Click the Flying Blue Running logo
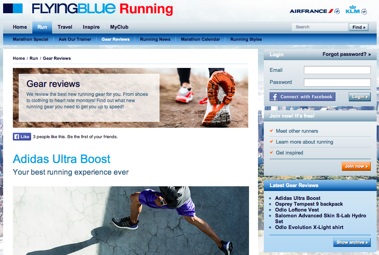The width and height of the screenshot is (379, 255). coord(88,9)
